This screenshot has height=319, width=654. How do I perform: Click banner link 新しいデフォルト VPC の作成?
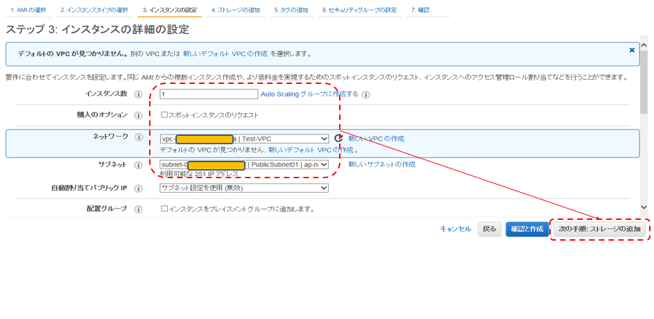tap(225, 54)
